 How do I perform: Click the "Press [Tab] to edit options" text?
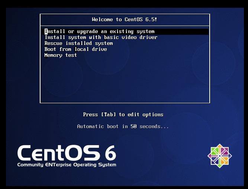(x=123, y=114)
